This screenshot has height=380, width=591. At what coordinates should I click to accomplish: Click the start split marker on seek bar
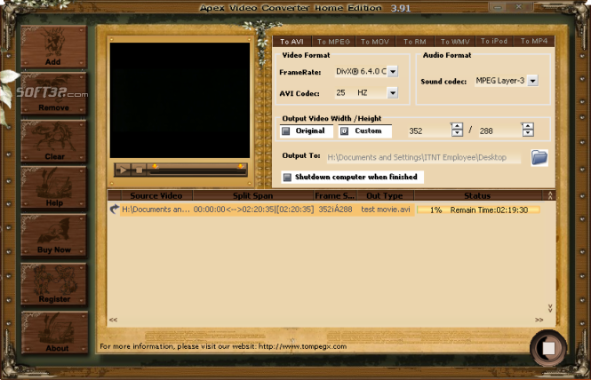(155, 166)
